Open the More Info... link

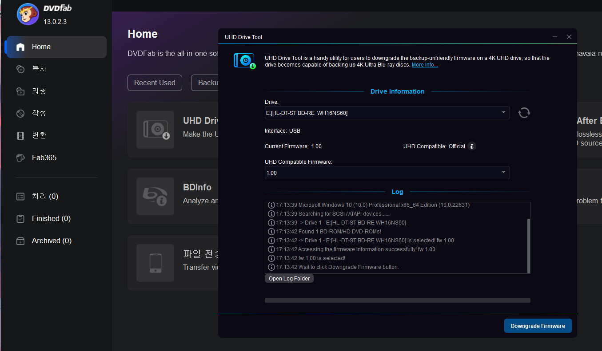point(425,65)
